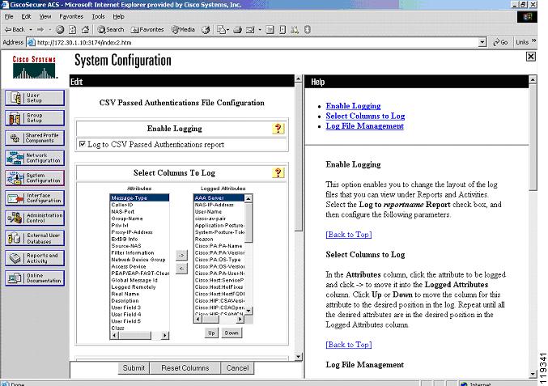Click the Submit button
Screen dimensions: 548x386
point(134,368)
